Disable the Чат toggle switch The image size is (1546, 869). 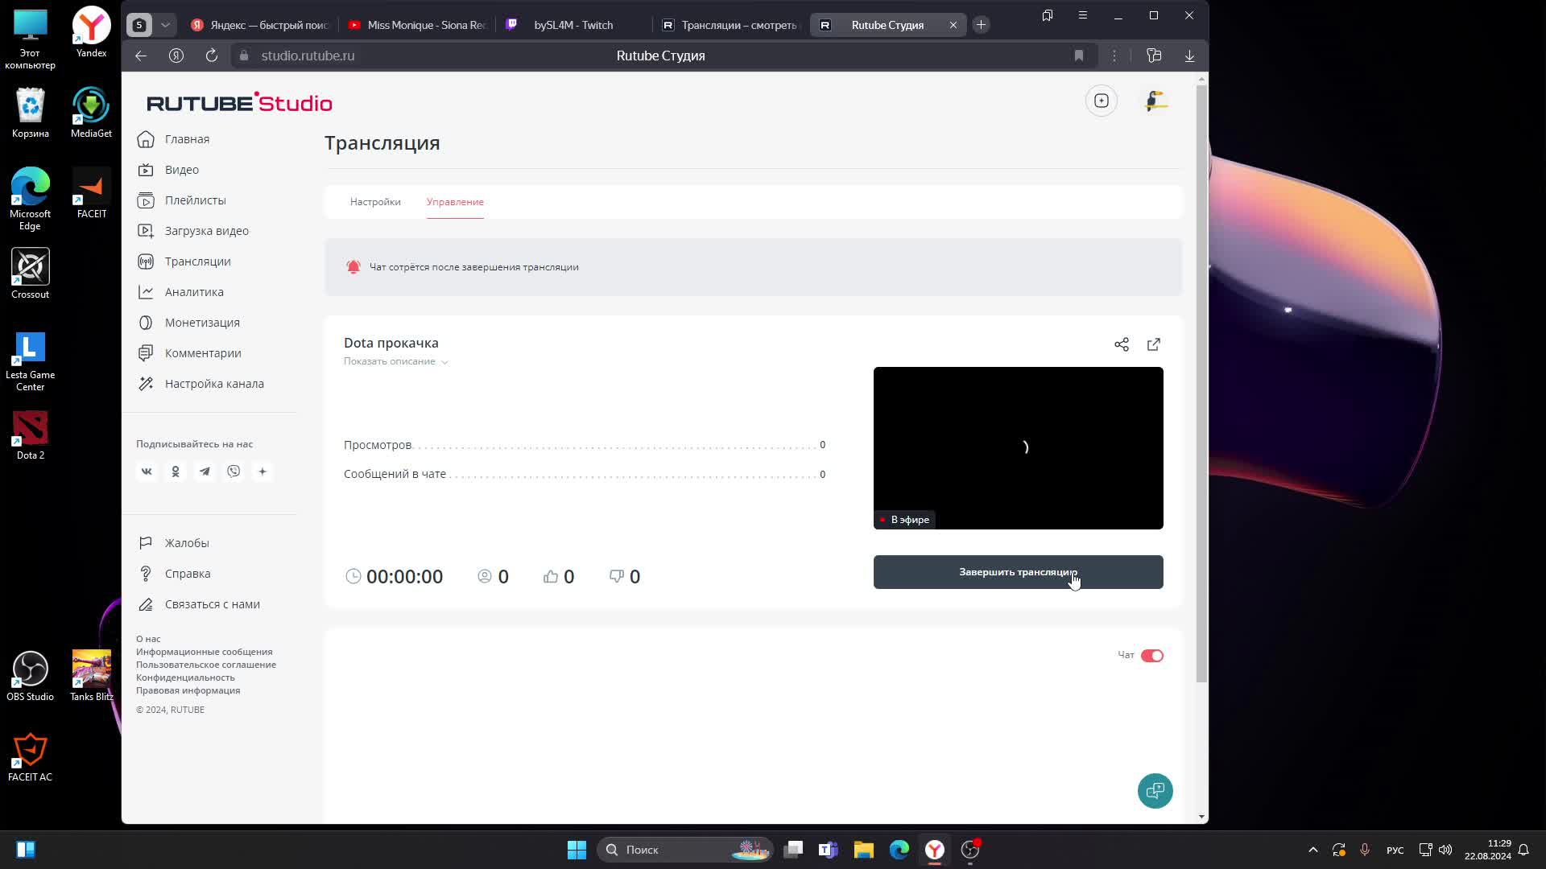(1151, 656)
